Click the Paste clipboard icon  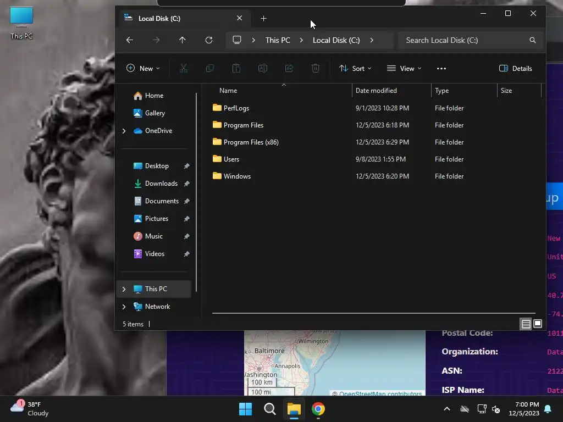(x=236, y=68)
